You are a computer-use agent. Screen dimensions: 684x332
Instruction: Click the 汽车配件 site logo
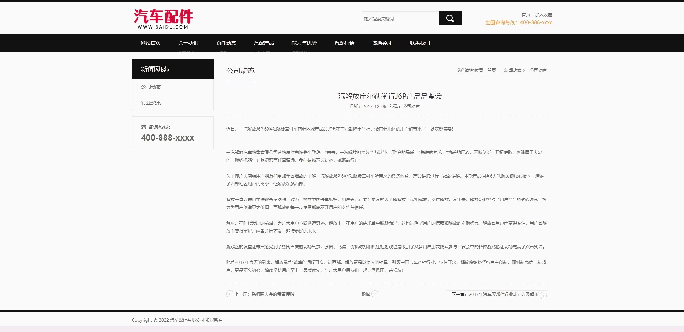[163, 19]
